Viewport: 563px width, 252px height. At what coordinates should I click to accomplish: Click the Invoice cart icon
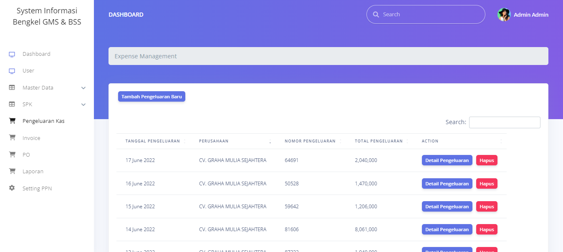tap(12, 138)
